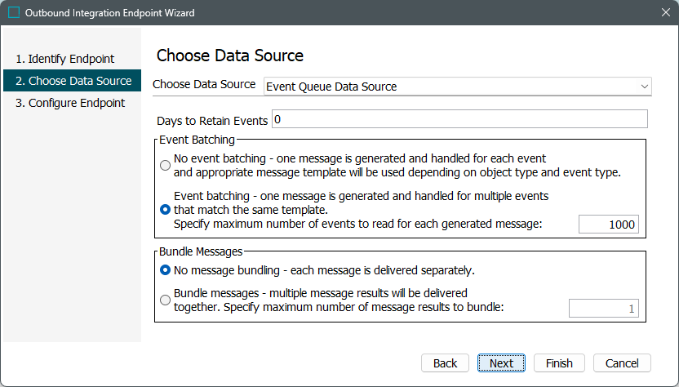Click the dropdown arrow for Event Queue Data Source
Viewport: 679px width, 387px height.
click(645, 86)
